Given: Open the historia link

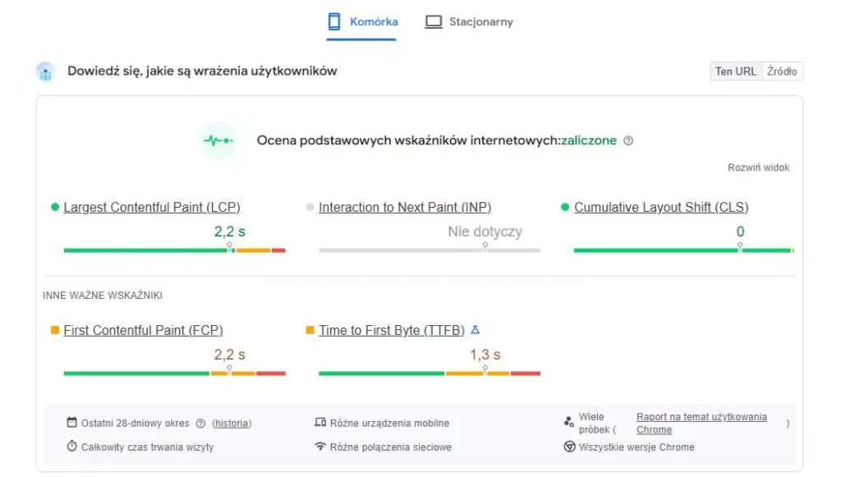Looking at the screenshot, I should [232, 424].
